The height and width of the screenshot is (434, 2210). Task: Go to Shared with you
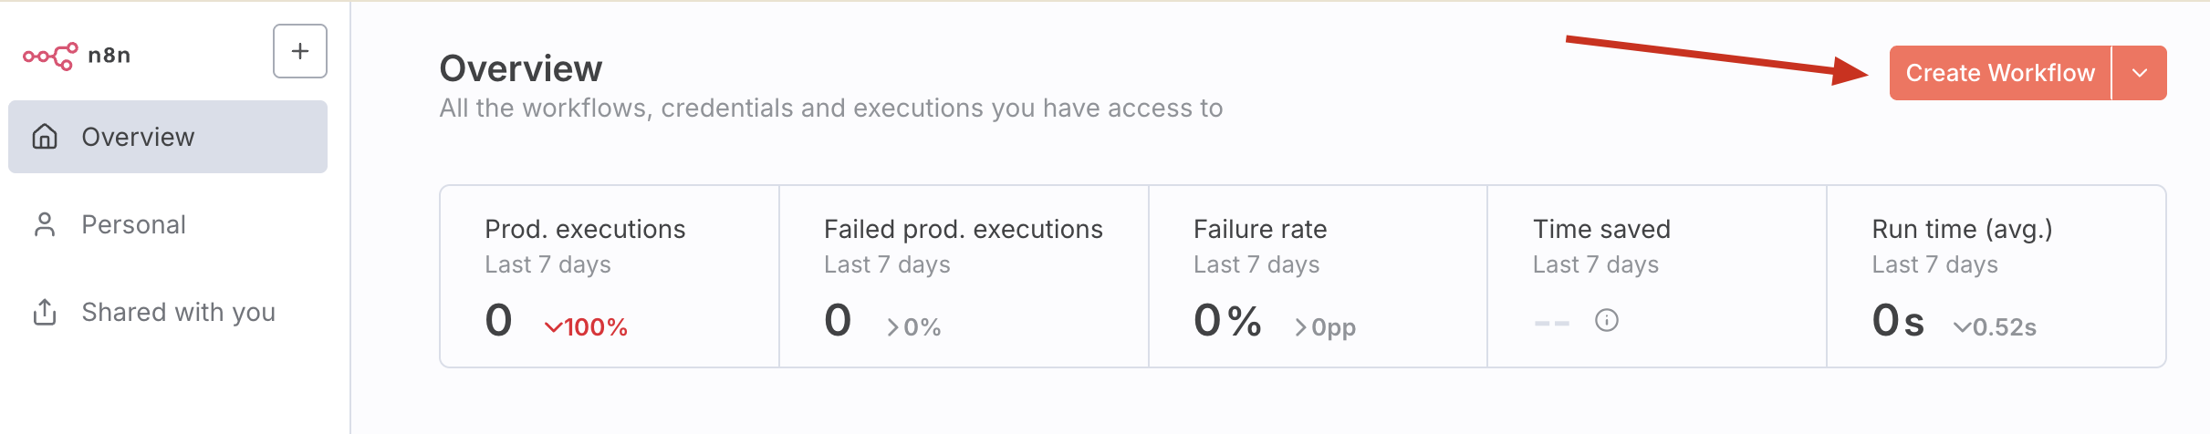178,312
